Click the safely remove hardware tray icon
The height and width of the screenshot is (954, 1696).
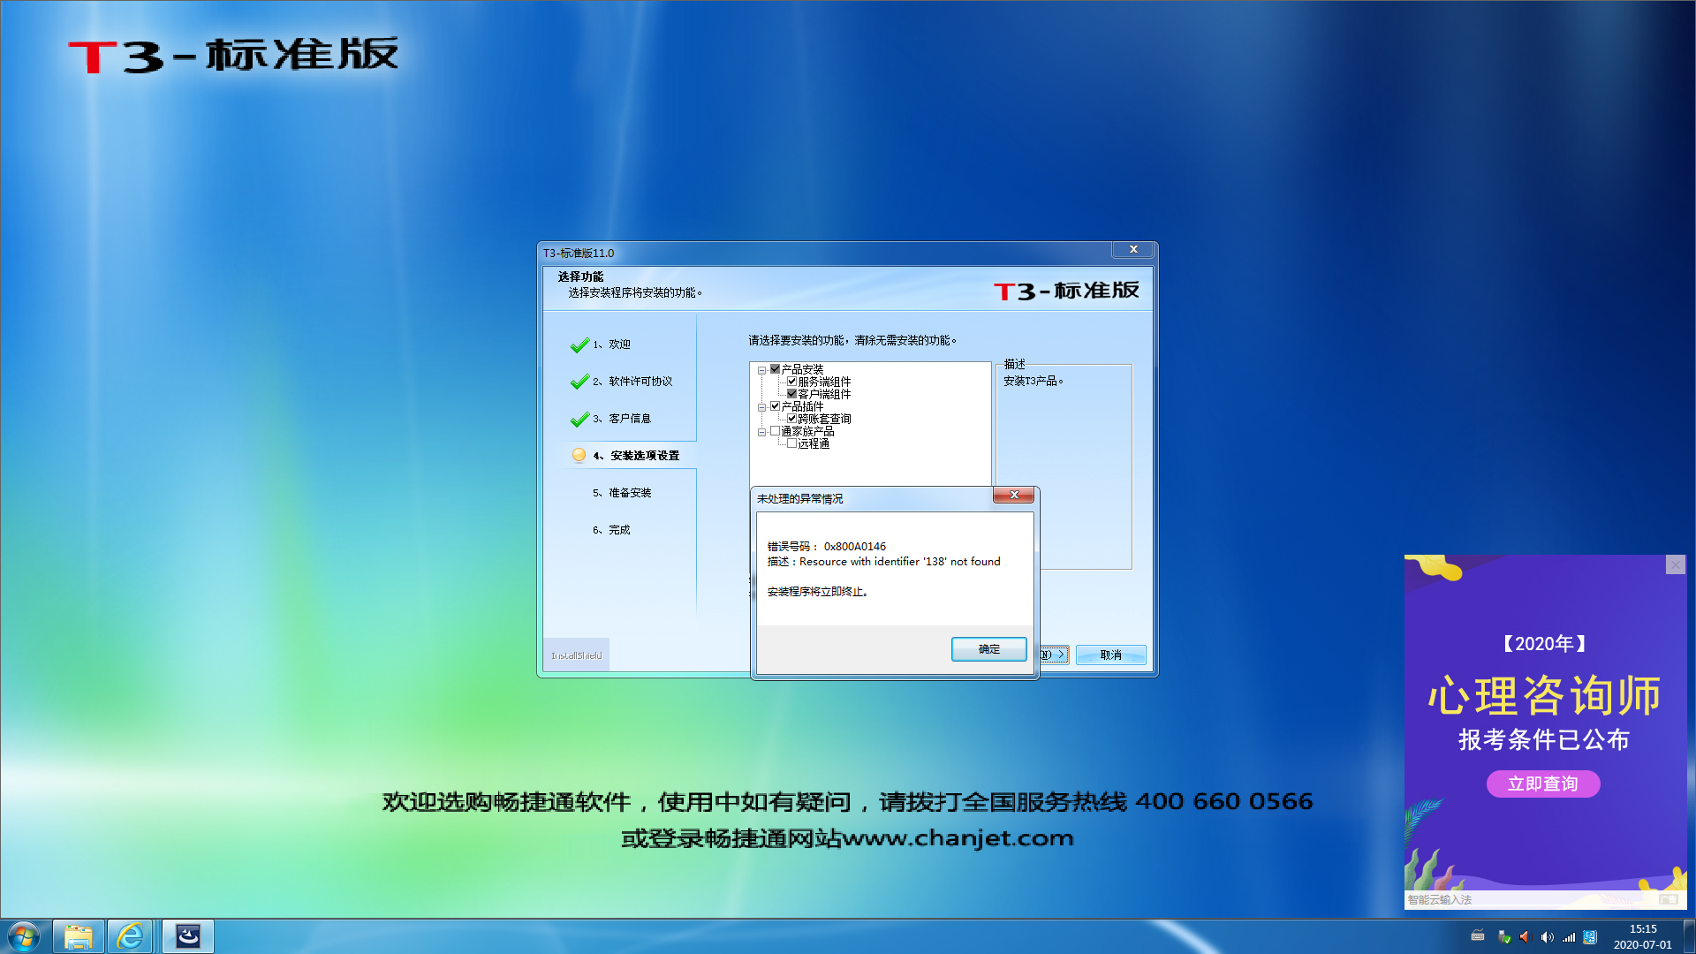pos(1503,937)
